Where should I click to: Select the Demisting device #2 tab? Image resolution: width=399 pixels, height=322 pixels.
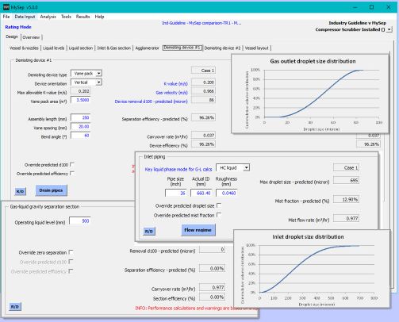(223, 48)
